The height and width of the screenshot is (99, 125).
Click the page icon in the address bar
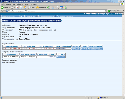(x=7, y=11)
